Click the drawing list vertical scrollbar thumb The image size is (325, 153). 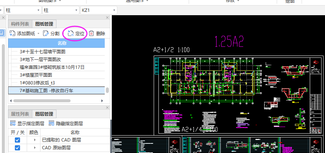pyautogui.click(x=107, y=90)
